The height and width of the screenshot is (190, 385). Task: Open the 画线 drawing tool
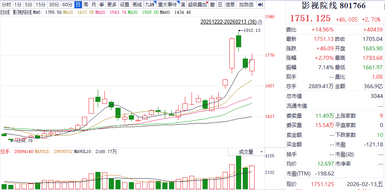click(137, 5)
